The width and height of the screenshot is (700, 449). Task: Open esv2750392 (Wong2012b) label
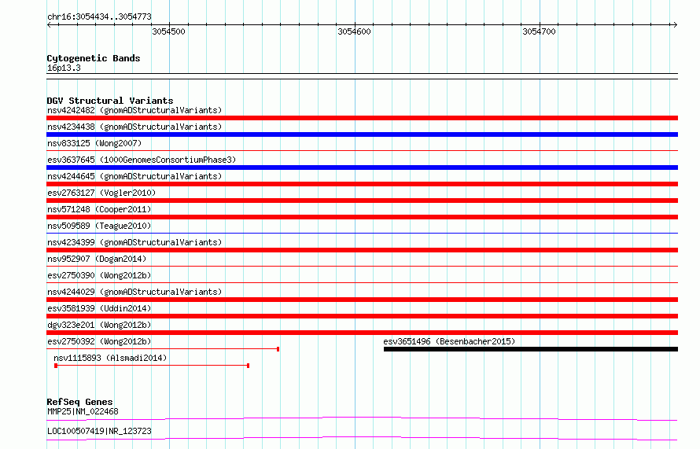point(99,341)
